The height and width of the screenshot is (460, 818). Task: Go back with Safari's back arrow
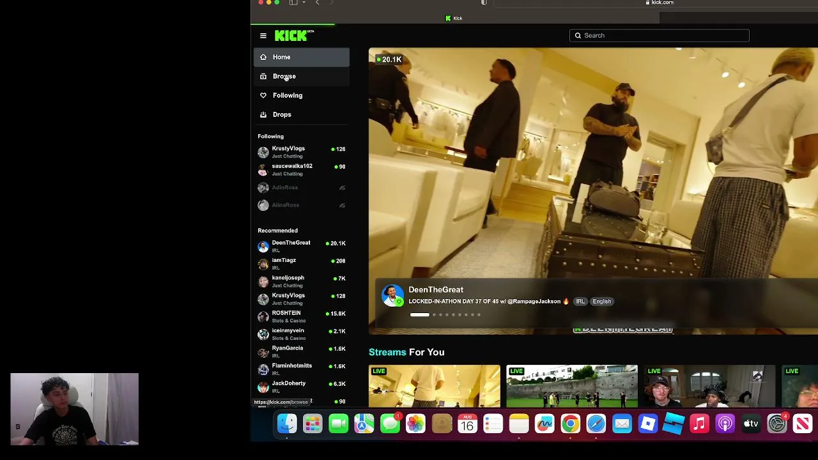coord(317,3)
